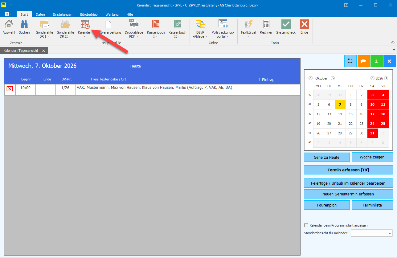397x258 pixels.
Task: Close the Kalender: Tagesansicht tab
Action: tap(44, 51)
